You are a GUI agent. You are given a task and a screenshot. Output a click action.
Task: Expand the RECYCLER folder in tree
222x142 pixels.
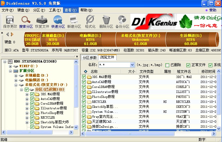point(27,118)
